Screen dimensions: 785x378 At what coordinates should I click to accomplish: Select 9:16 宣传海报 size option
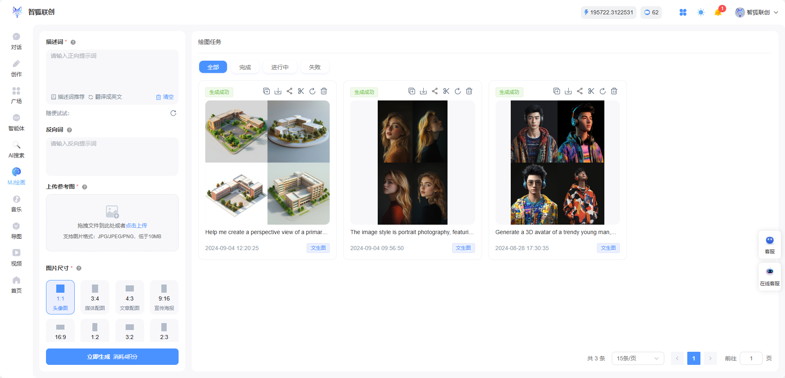[x=164, y=297]
